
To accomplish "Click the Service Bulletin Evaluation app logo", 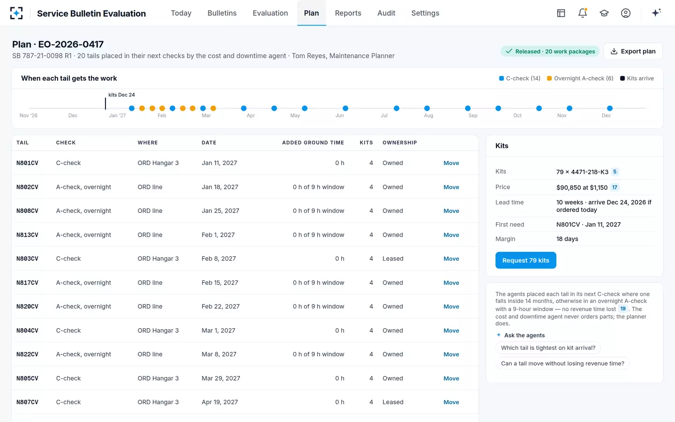I will click(x=16, y=13).
